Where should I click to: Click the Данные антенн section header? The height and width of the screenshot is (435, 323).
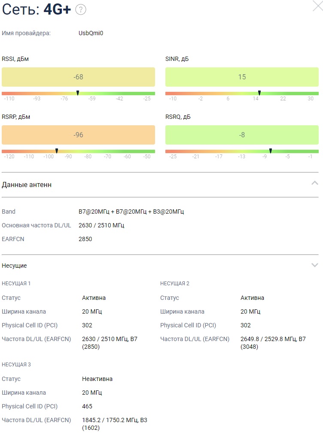tap(27, 184)
